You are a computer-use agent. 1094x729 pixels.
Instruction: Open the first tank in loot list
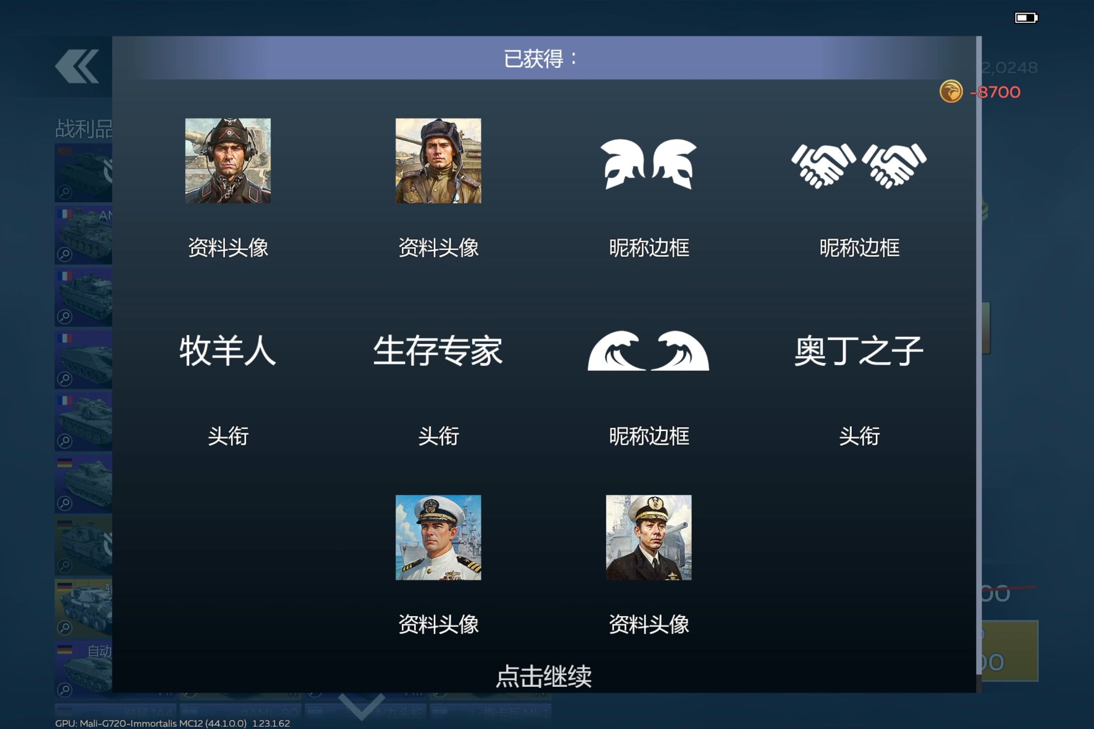pos(83,173)
